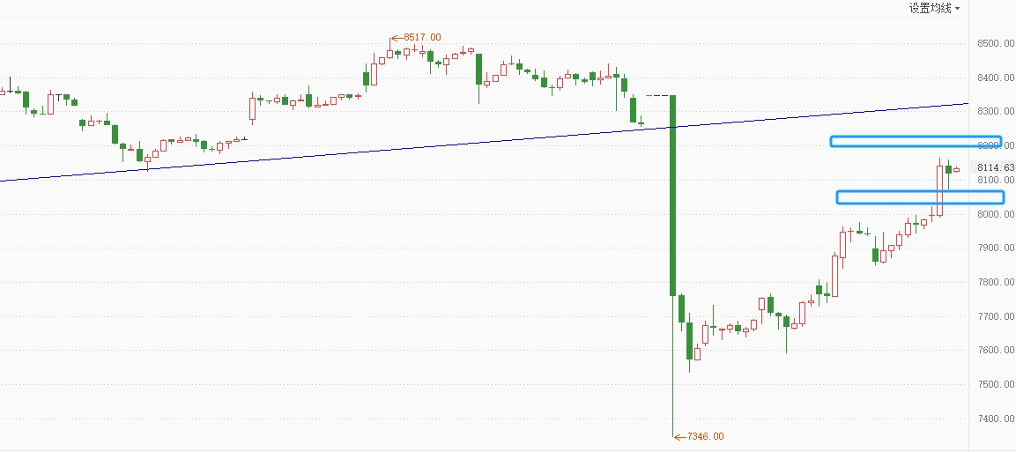This screenshot has height=452, width=1016.
Task: Click the orange arrow beside 7346.00 label
Action: coord(679,437)
